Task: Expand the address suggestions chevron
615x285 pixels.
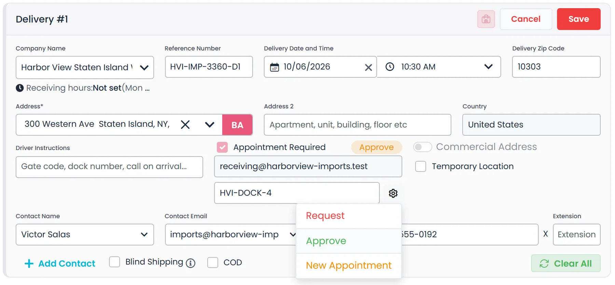Action: [x=209, y=125]
